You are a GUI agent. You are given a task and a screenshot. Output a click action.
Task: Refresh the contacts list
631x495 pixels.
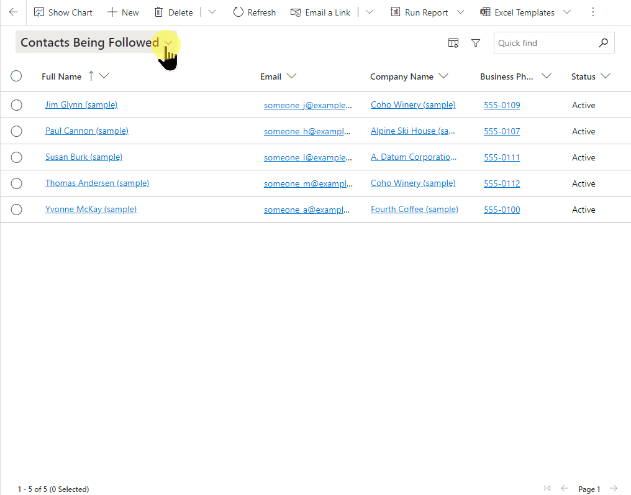254,12
